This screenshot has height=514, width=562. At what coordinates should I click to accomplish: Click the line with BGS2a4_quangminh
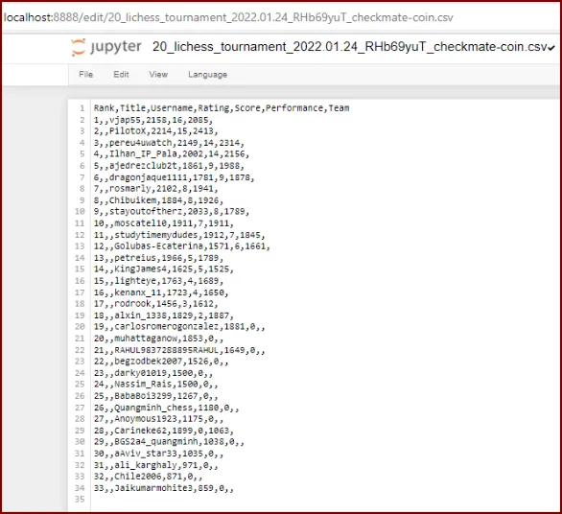169,441
